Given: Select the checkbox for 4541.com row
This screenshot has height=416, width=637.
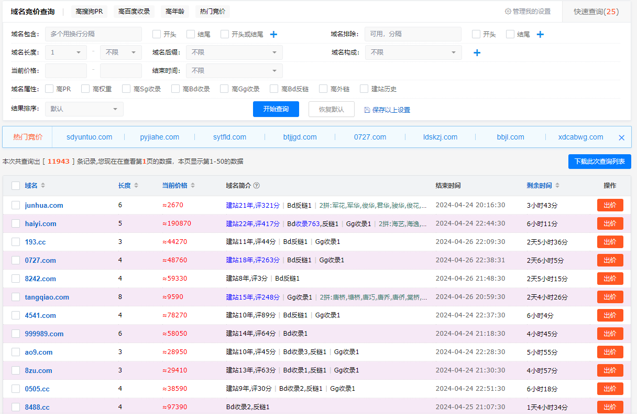Looking at the screenshot, I should pos(16,315).
